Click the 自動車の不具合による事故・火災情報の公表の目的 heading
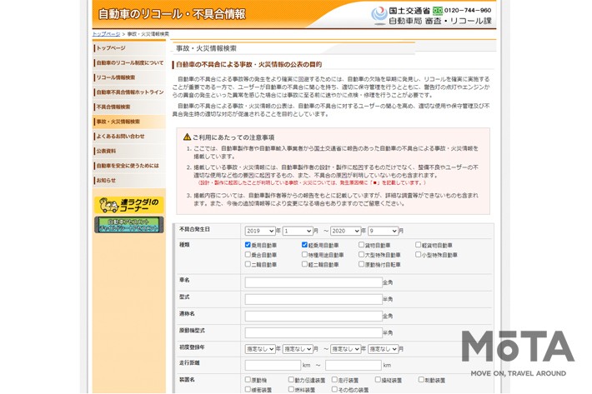The height and width of the screenshot is (394, 592). point(248,64)
